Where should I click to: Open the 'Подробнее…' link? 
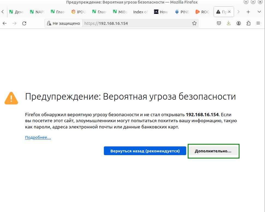[x=38, y=137]
